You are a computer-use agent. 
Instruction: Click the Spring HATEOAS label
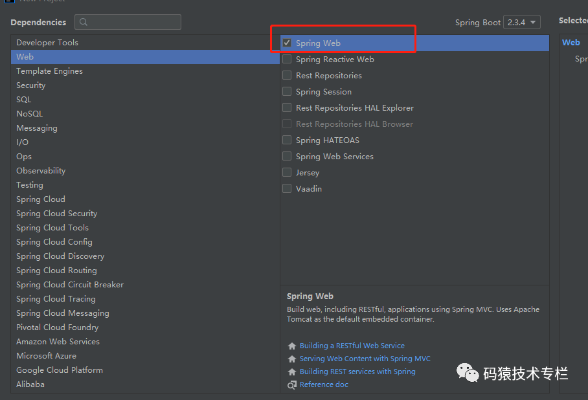tap(328, 140)
